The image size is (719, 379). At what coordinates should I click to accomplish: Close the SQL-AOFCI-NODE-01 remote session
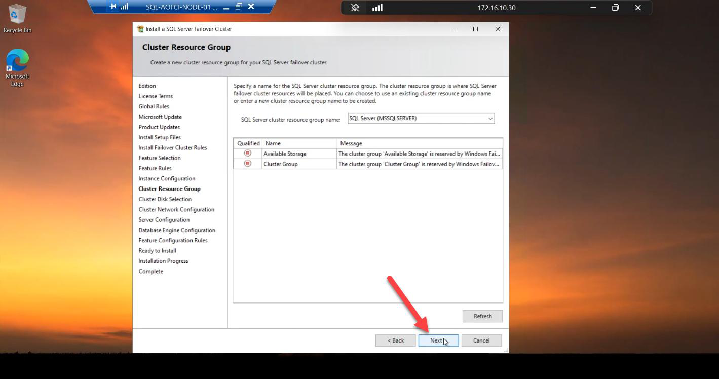pyautogui.click(x=250, y=7)
